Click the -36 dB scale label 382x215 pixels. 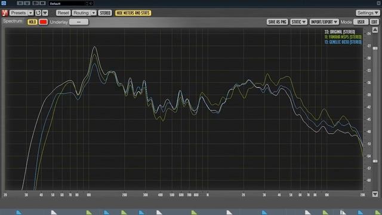click(x=369, y=82)
